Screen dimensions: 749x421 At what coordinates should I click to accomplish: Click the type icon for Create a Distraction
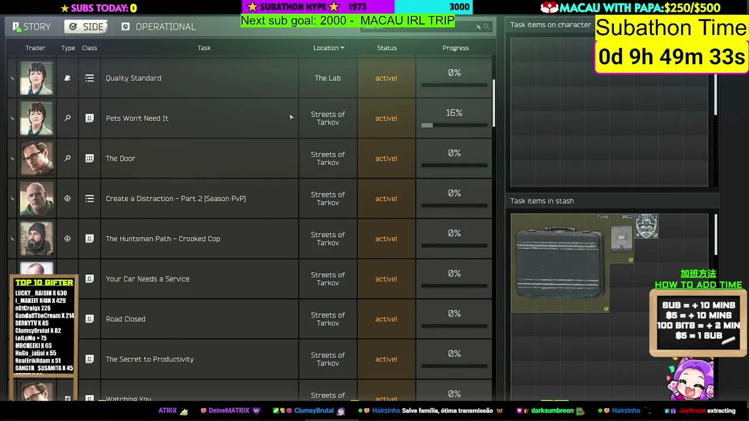click(67, 199)
